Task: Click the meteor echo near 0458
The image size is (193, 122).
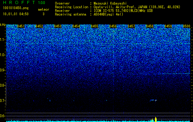Action: [153, 100]
